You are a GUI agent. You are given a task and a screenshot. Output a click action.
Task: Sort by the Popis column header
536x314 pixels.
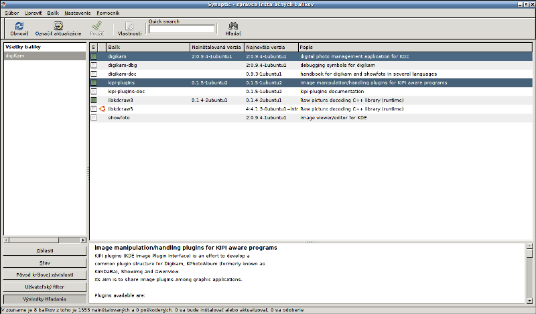(415, 47)
